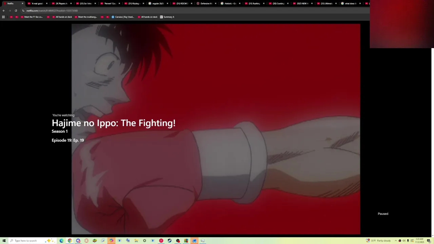Open Google Chrome from the taskbar

coord(70,241)
